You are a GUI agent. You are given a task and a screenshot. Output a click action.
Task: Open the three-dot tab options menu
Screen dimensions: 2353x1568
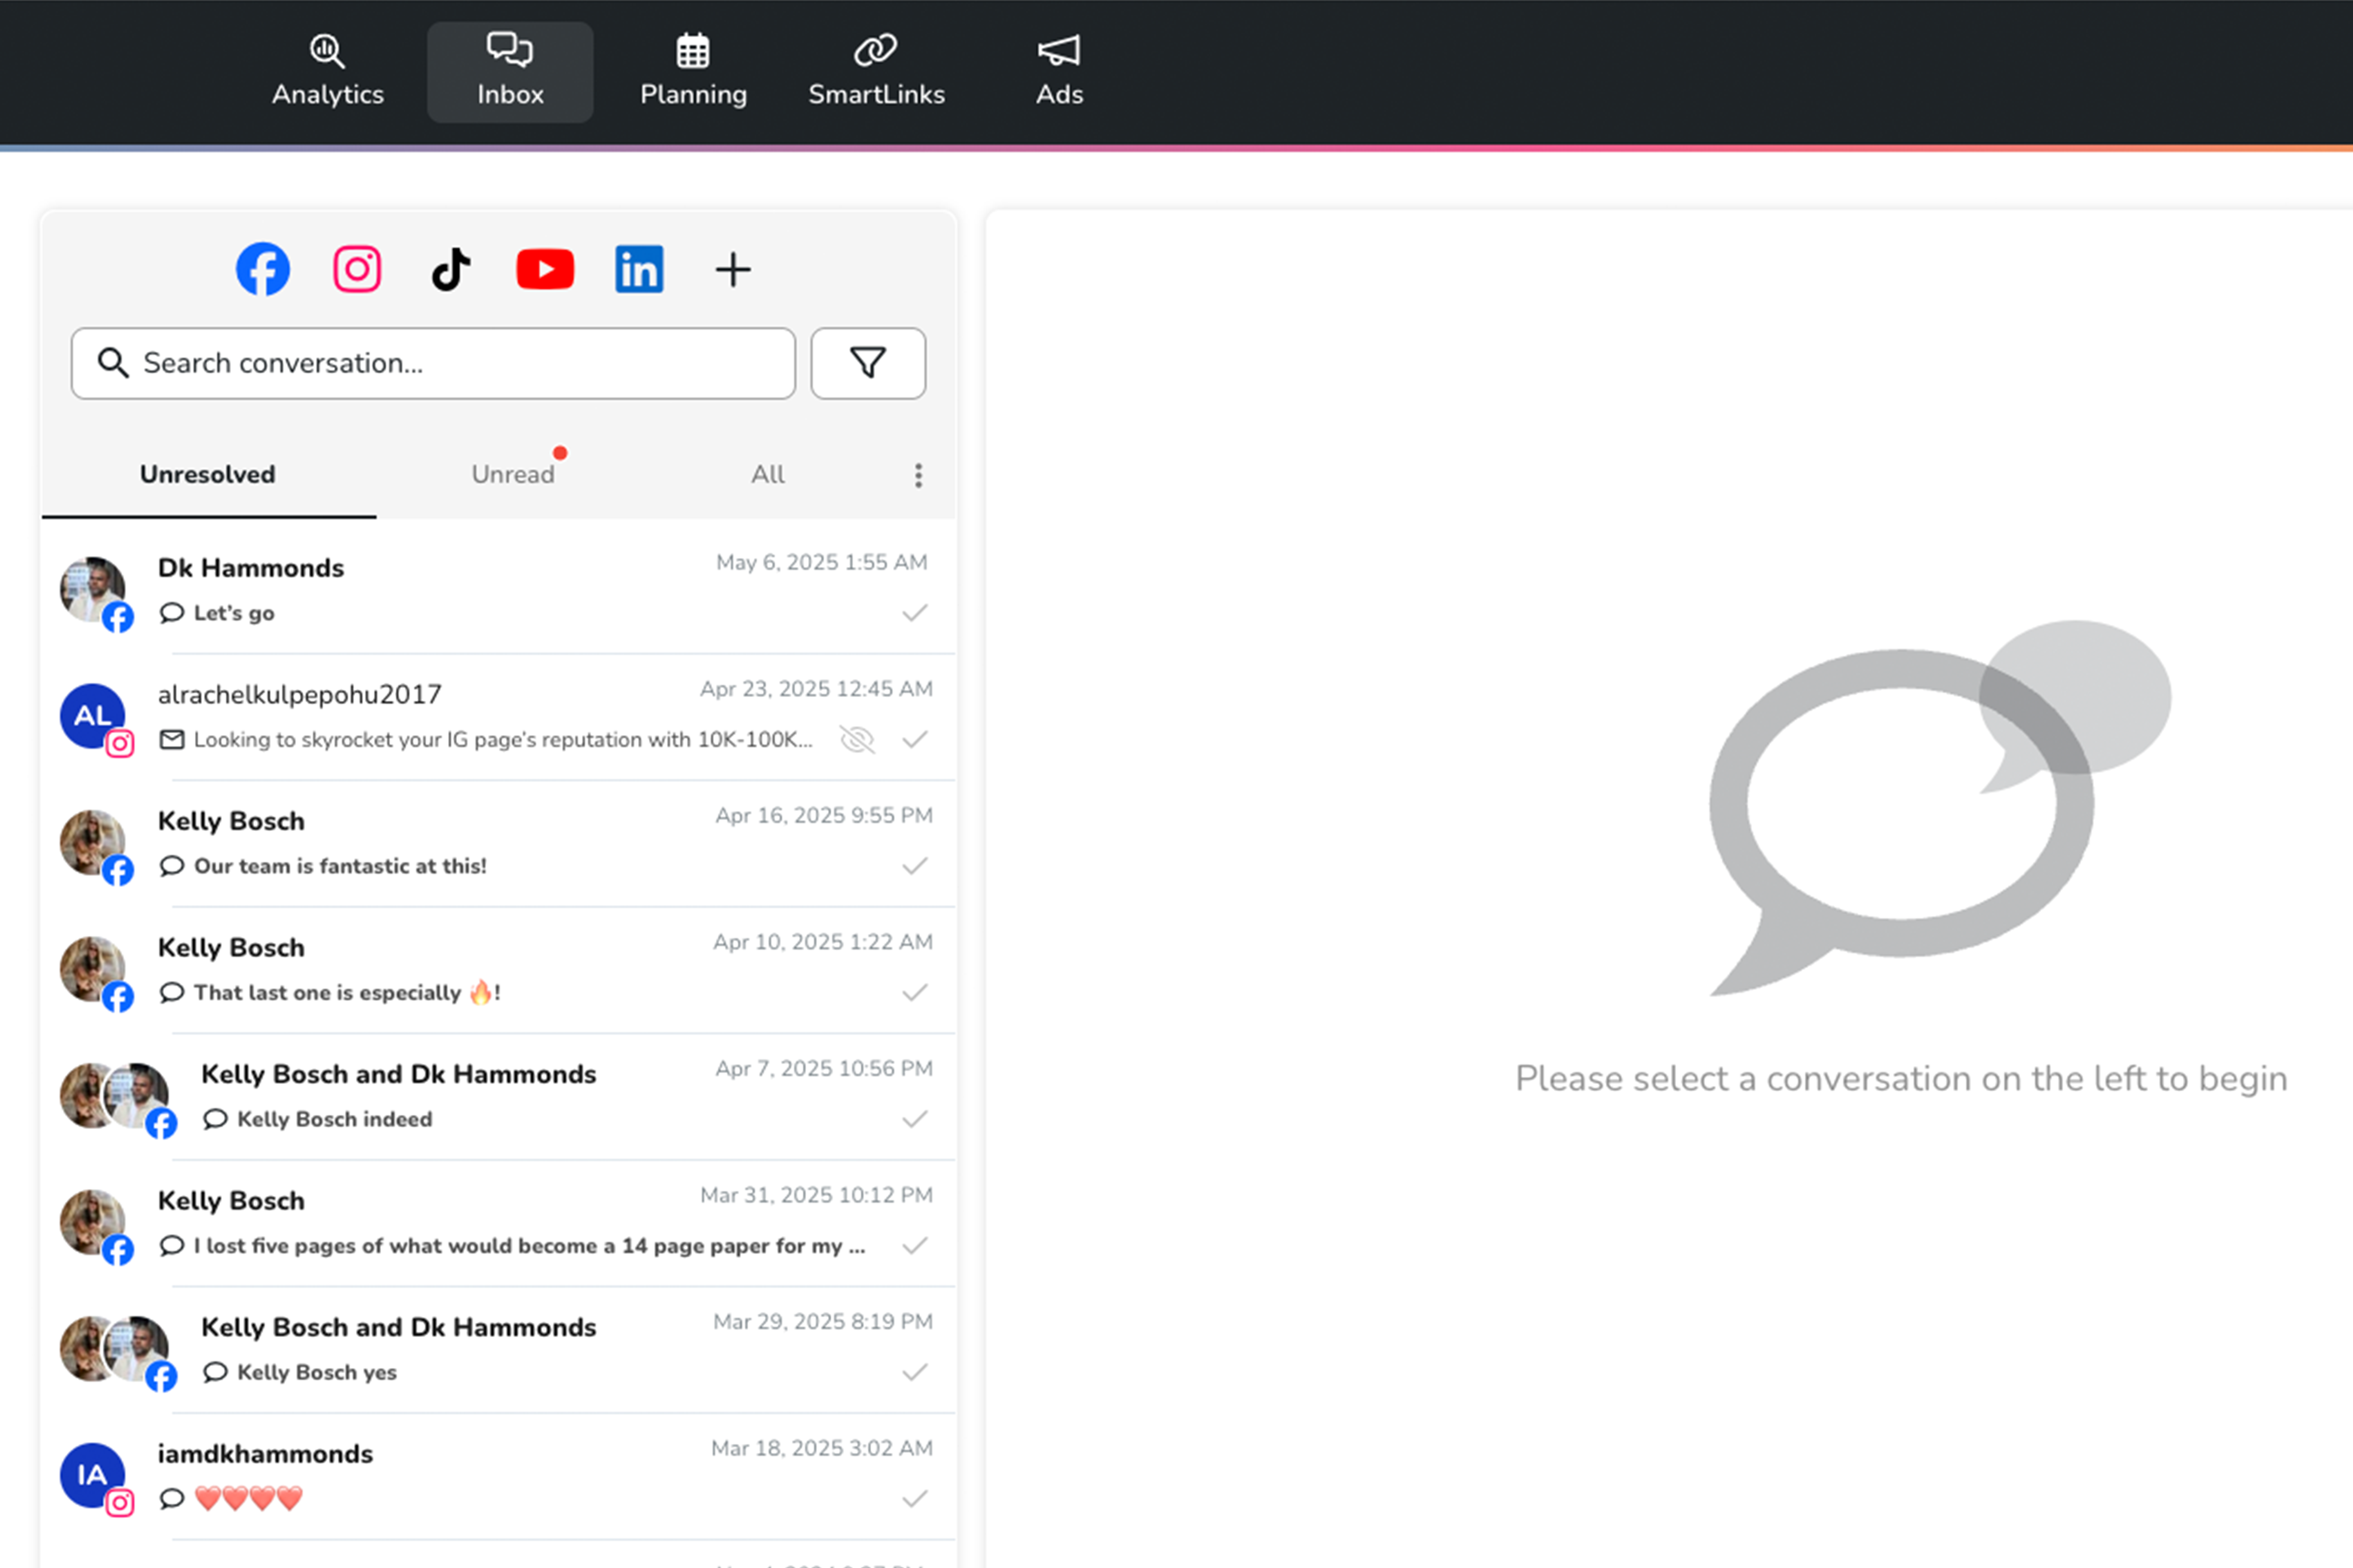(x=918, y=475)
